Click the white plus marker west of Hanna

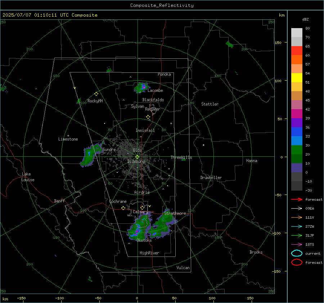coord(203,145)
